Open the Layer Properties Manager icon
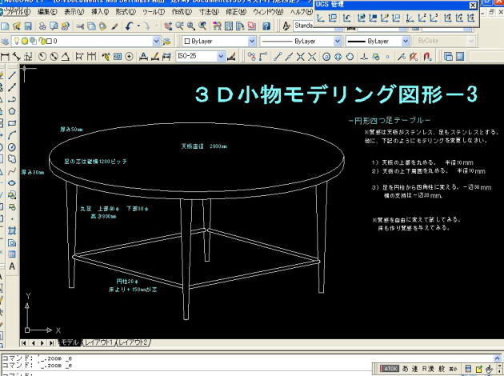Viewport: 504px width, 376px height. click(5, 41)
